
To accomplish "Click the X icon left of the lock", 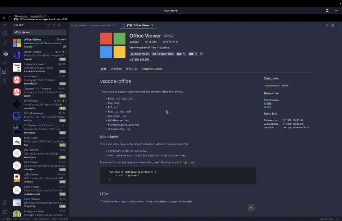I will tap(4, 18).
